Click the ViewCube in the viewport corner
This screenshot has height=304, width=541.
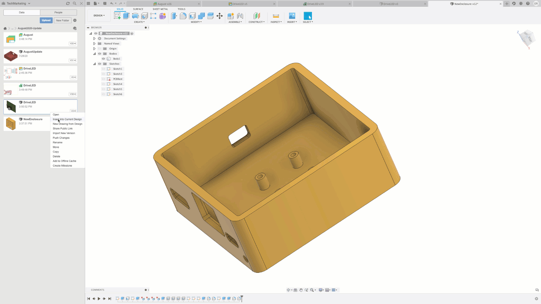coord(526,38)
